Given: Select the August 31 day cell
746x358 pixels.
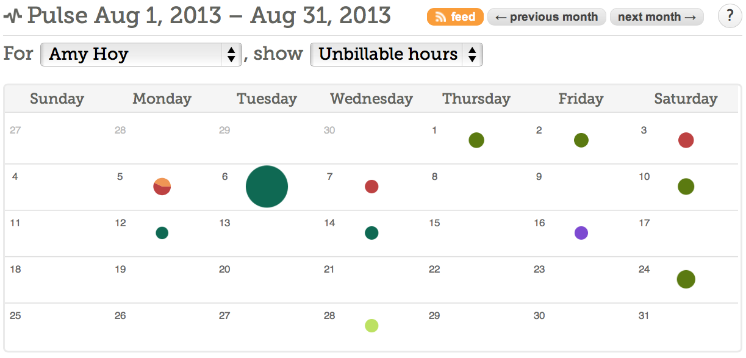Looking at the screenshot, I should (686, 327).
